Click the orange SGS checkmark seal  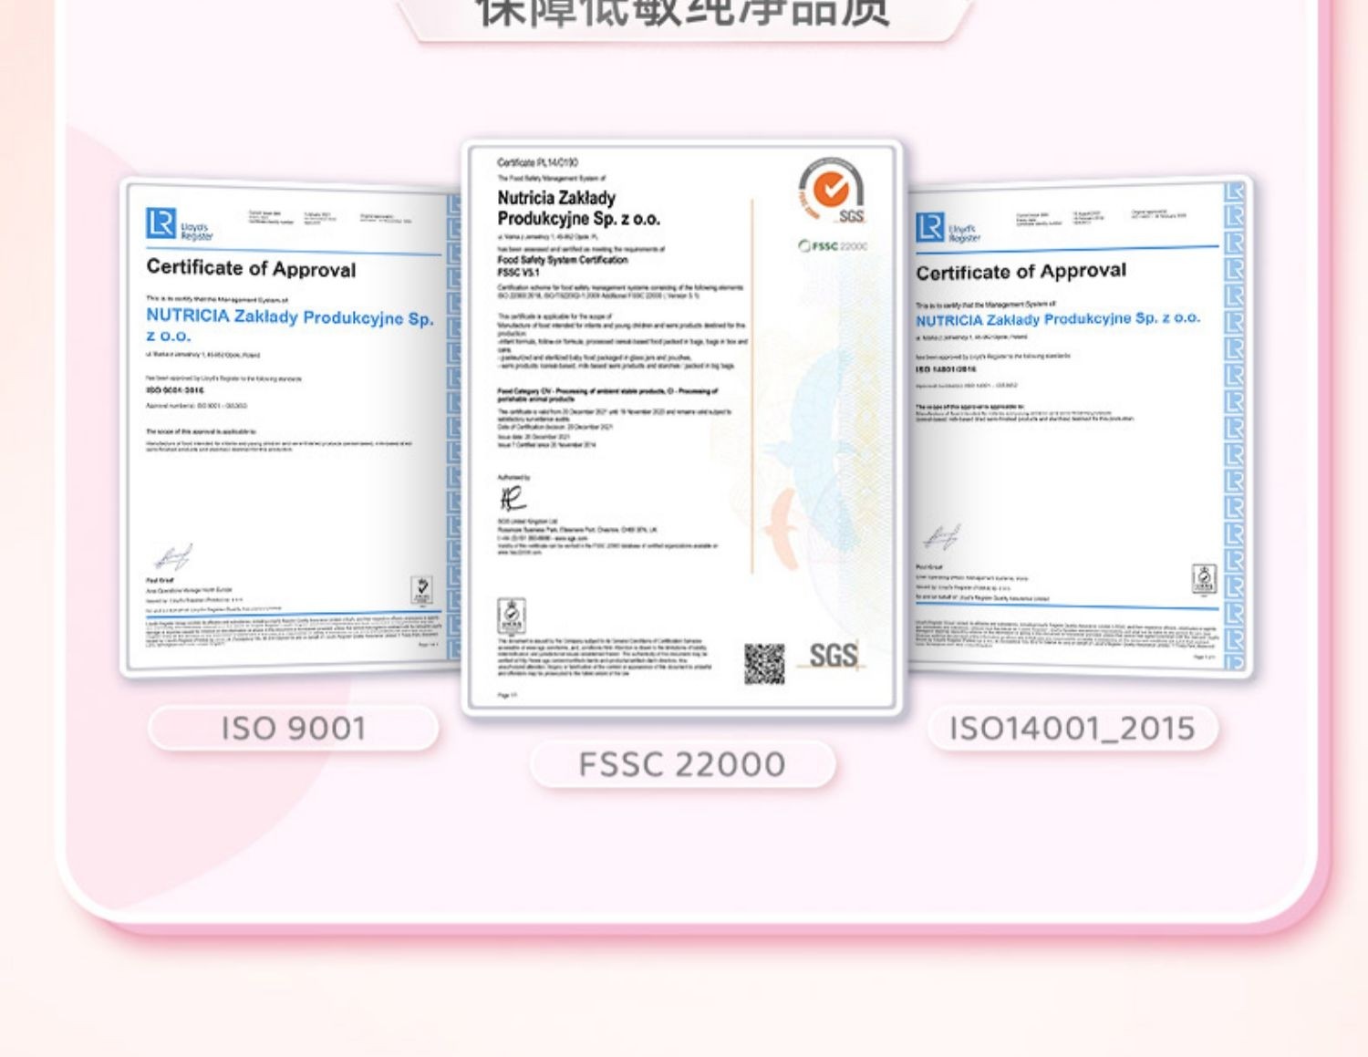click(831, 191)
